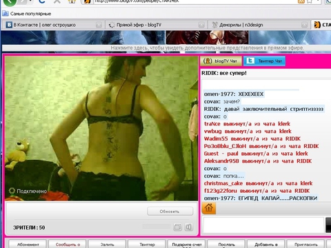Click the Добавить в button

pyautogui.click(x=266, y=244)
